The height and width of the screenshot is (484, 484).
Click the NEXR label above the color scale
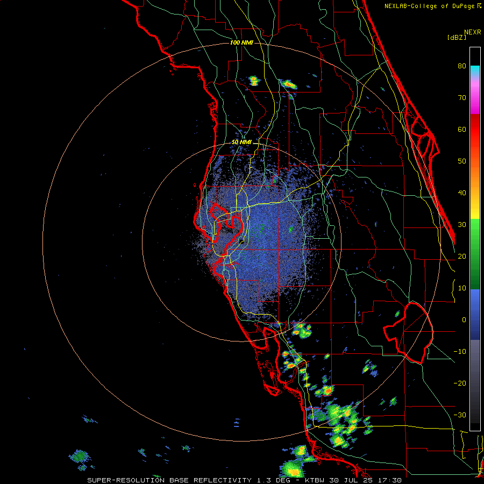coord(473,32)
